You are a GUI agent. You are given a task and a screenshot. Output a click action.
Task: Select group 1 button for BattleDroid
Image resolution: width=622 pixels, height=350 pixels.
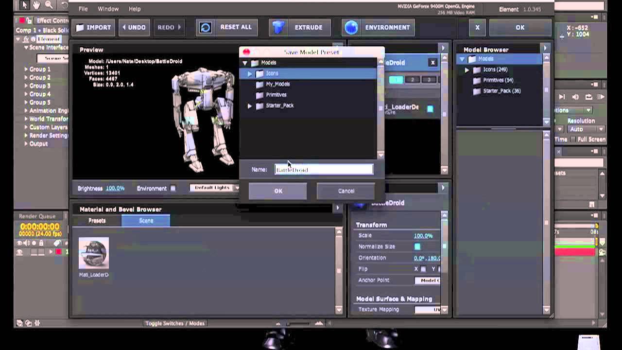coord(396,80)
